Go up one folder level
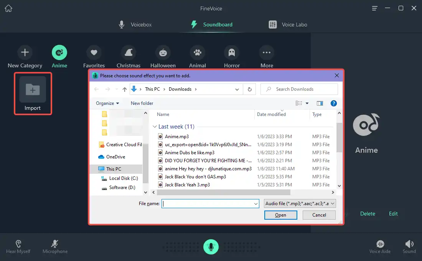This screenshot has height=261, width=422. [124, 90]
